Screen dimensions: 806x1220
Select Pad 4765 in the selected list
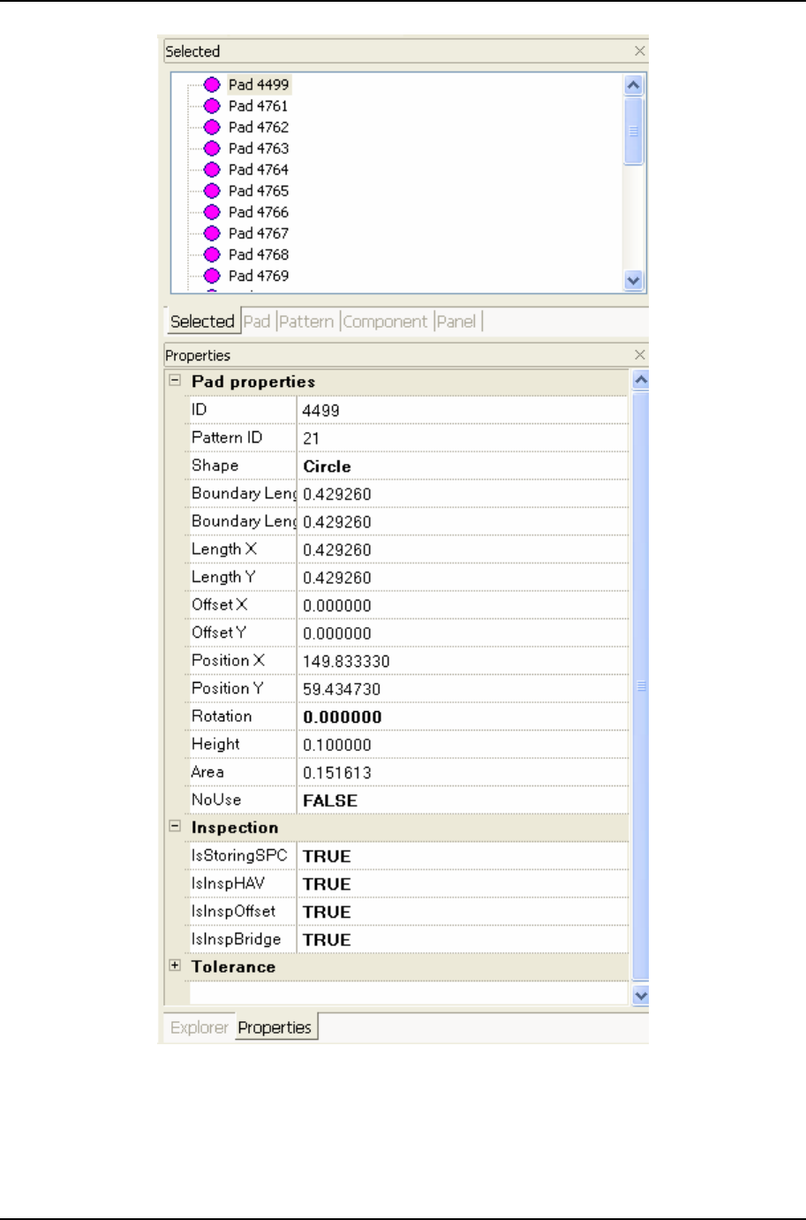258,191
